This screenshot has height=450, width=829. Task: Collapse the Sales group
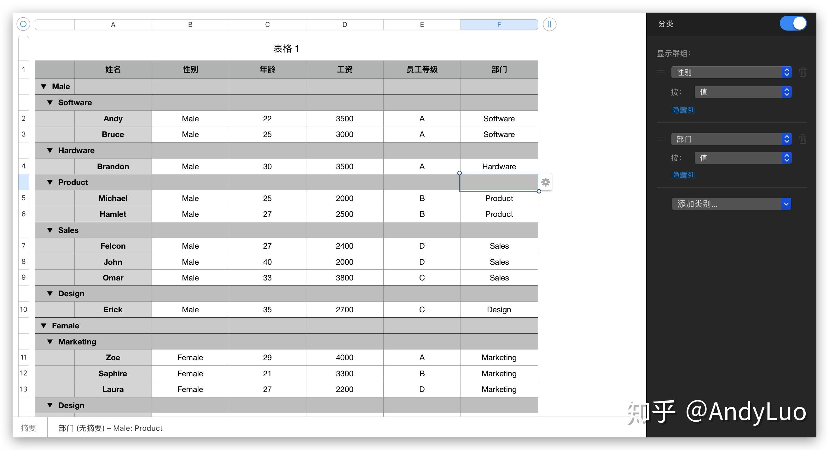point(50,230)
